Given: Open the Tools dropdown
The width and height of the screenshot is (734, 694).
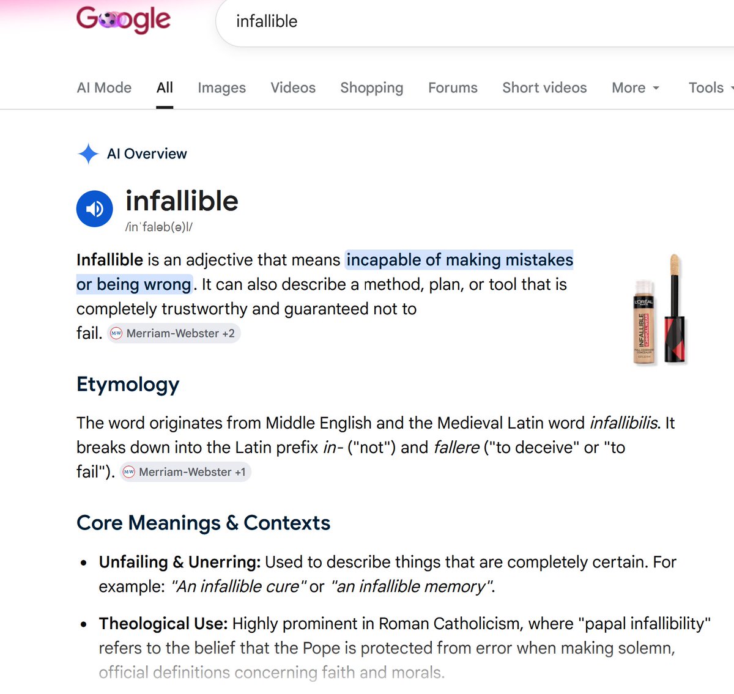Looking at the screenshot, I should click(711, 88).
